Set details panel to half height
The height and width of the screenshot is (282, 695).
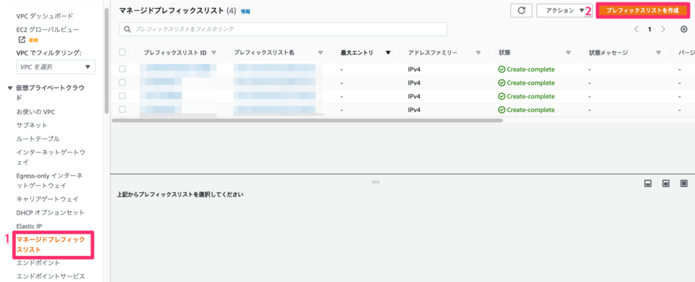pos(666,183)
